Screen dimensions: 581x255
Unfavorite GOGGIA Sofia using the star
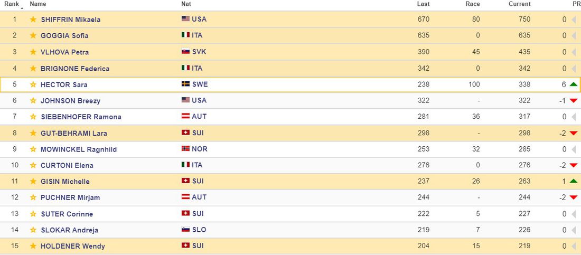pos(33,36)
